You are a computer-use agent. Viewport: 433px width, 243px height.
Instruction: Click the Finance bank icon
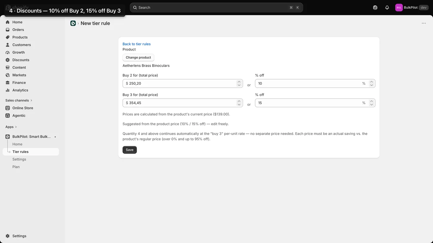pos(8,83)
